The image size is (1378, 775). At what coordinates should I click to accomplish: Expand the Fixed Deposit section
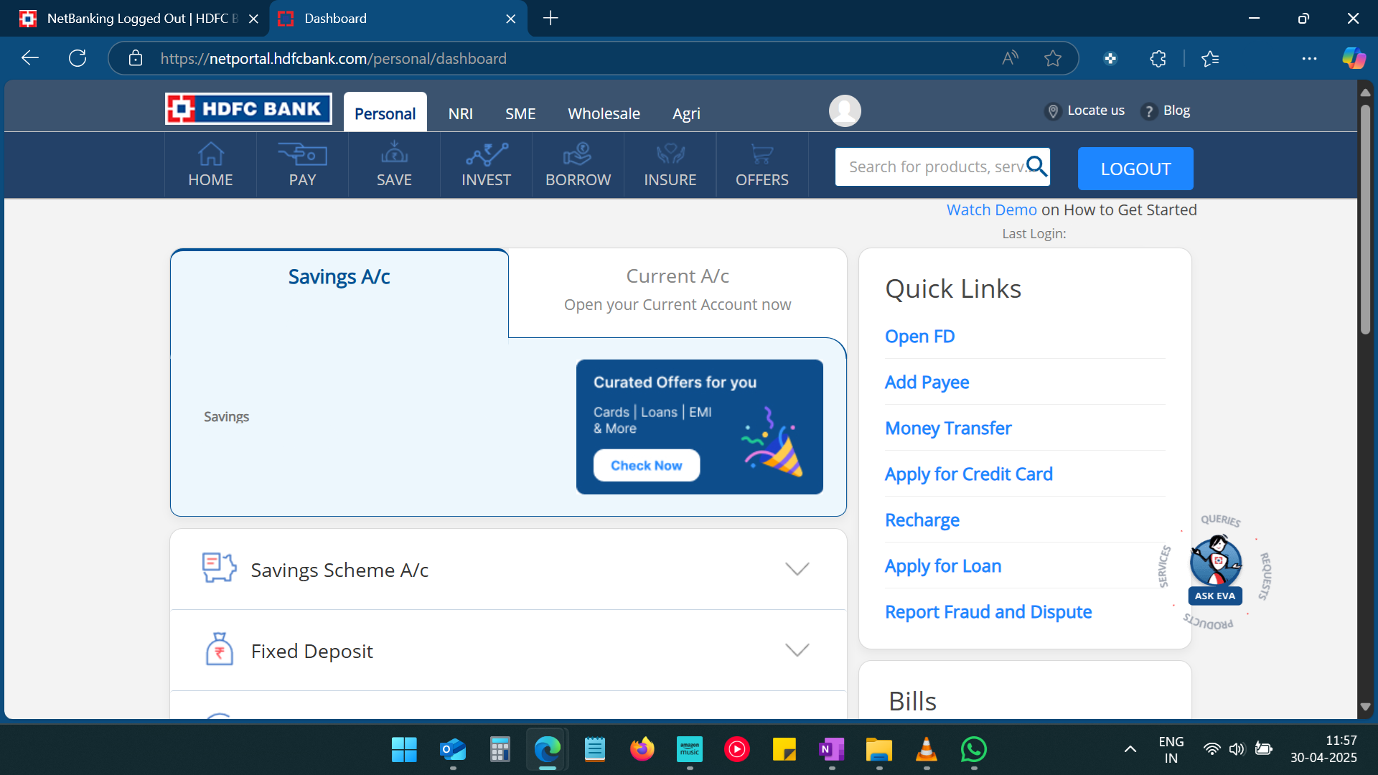(797, 650)
